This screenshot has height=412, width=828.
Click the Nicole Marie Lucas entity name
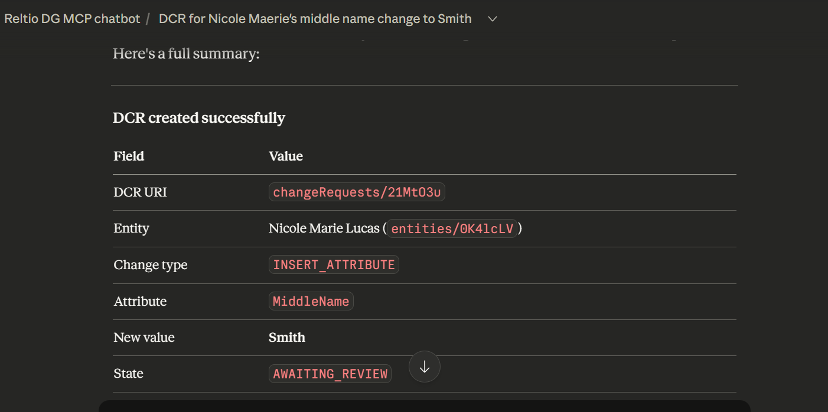point(324,228)
